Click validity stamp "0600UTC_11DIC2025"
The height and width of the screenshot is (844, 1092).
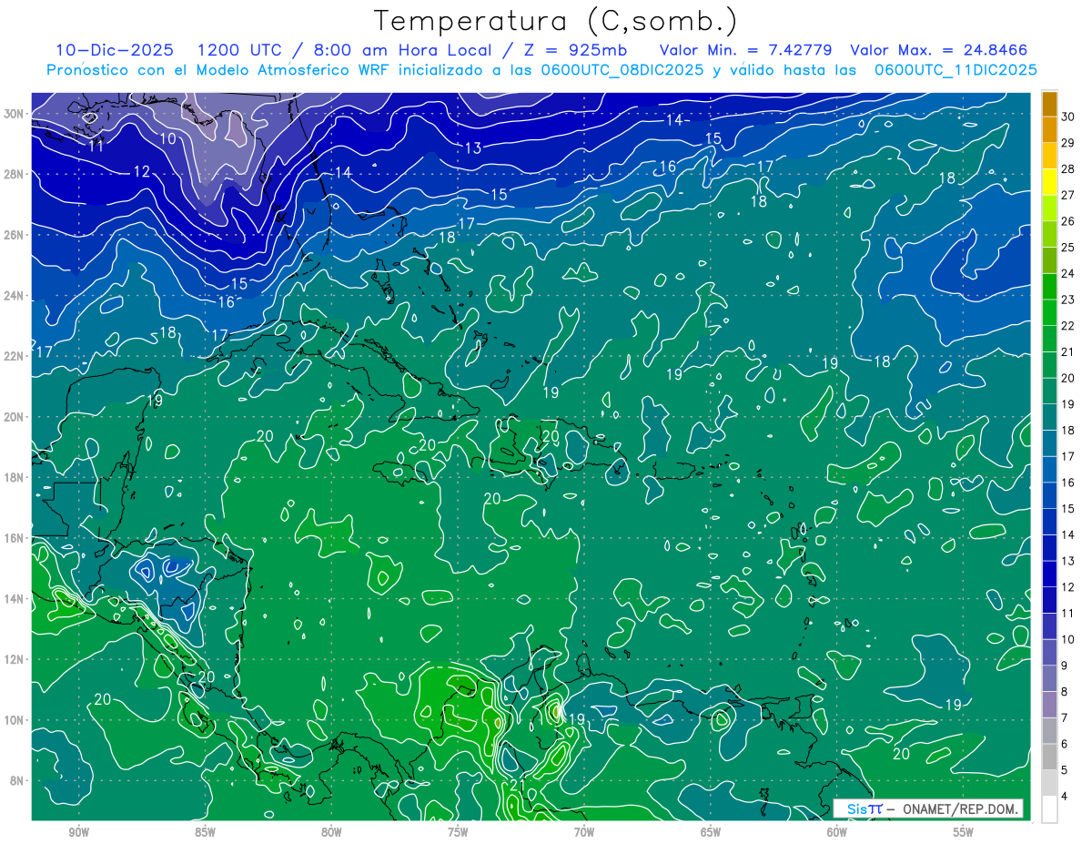[x=955, y=69]
